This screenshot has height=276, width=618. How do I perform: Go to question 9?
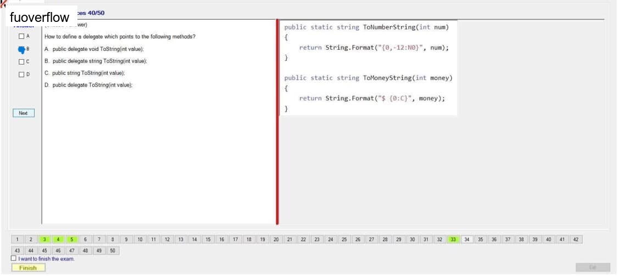tap(126, 239)
